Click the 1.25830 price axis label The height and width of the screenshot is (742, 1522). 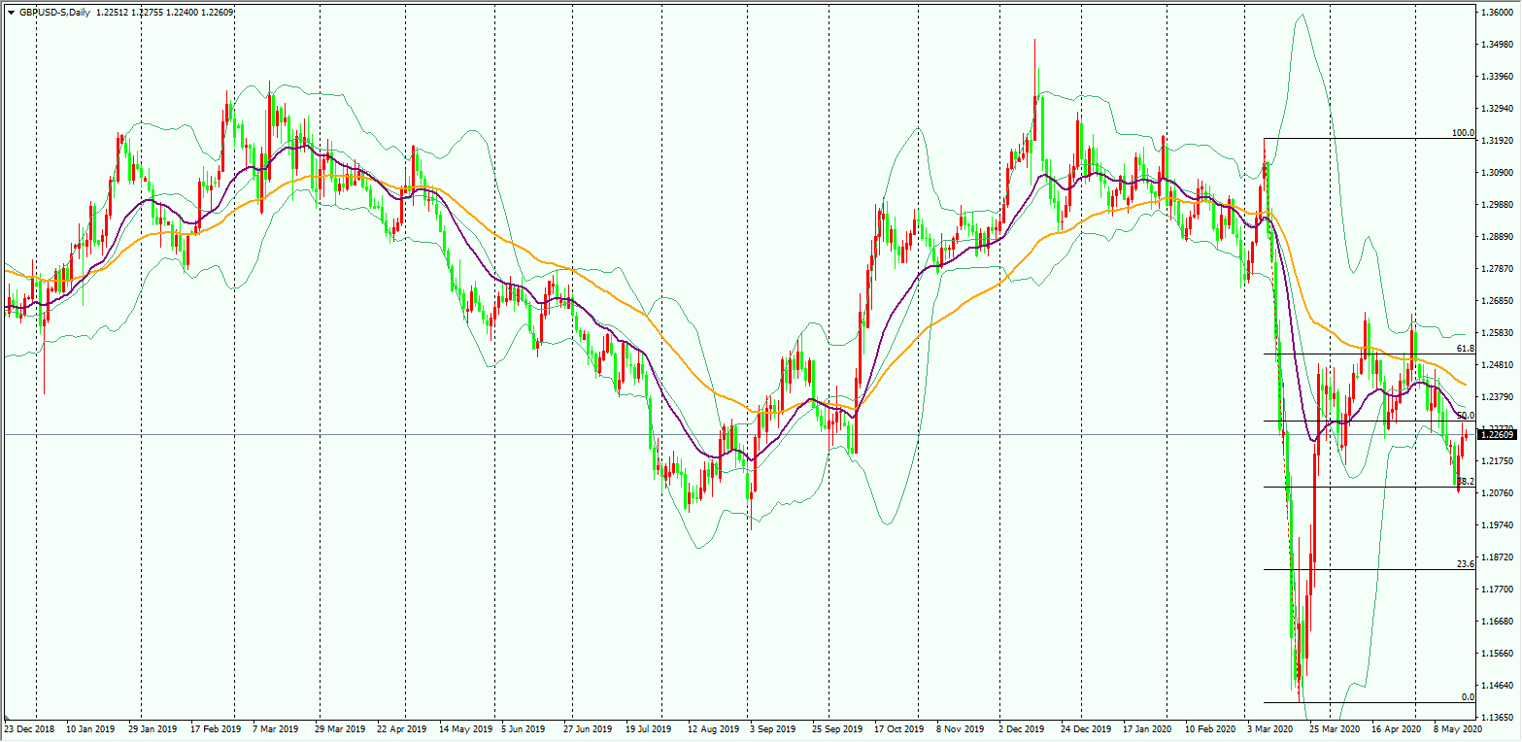1497,333
